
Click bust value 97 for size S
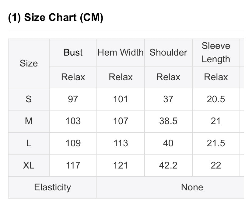73,99
